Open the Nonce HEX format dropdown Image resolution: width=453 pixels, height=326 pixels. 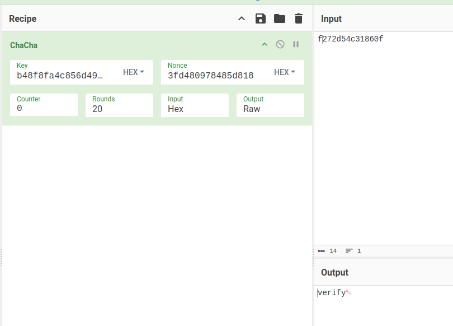click(x=285, y=72)
